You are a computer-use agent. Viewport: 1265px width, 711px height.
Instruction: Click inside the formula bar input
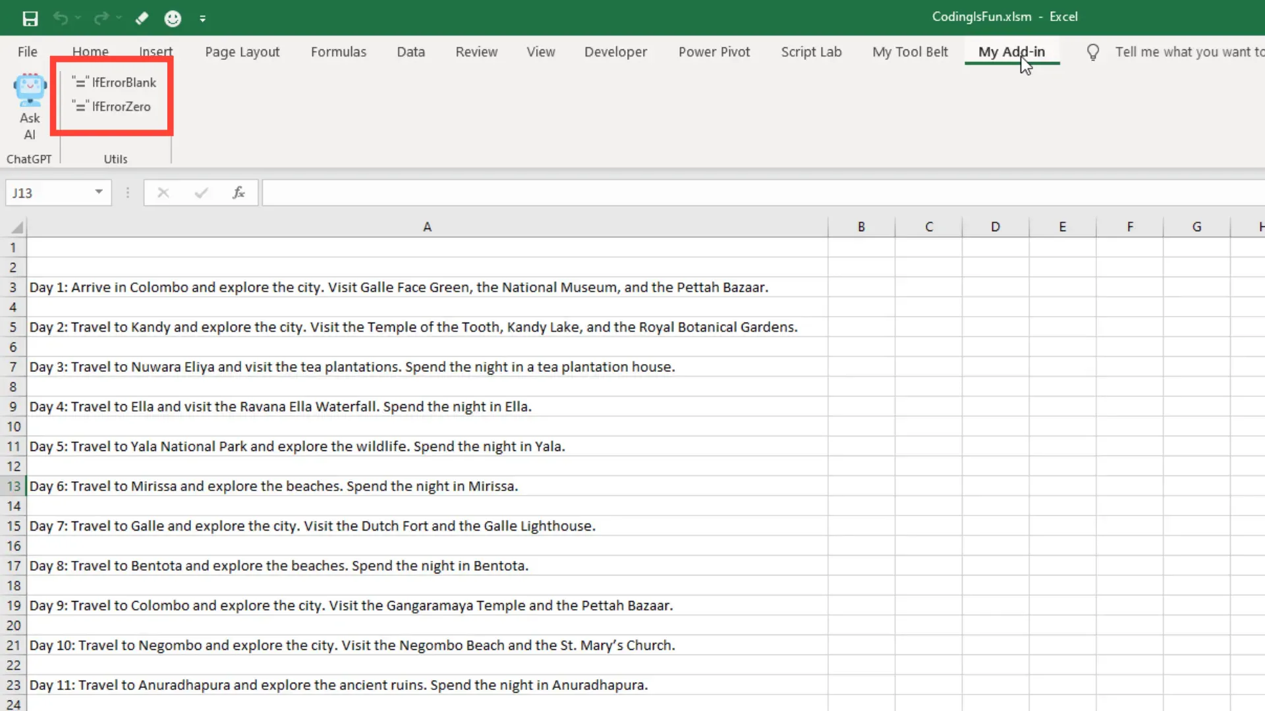pyautogui.click(x=725, y=193)
